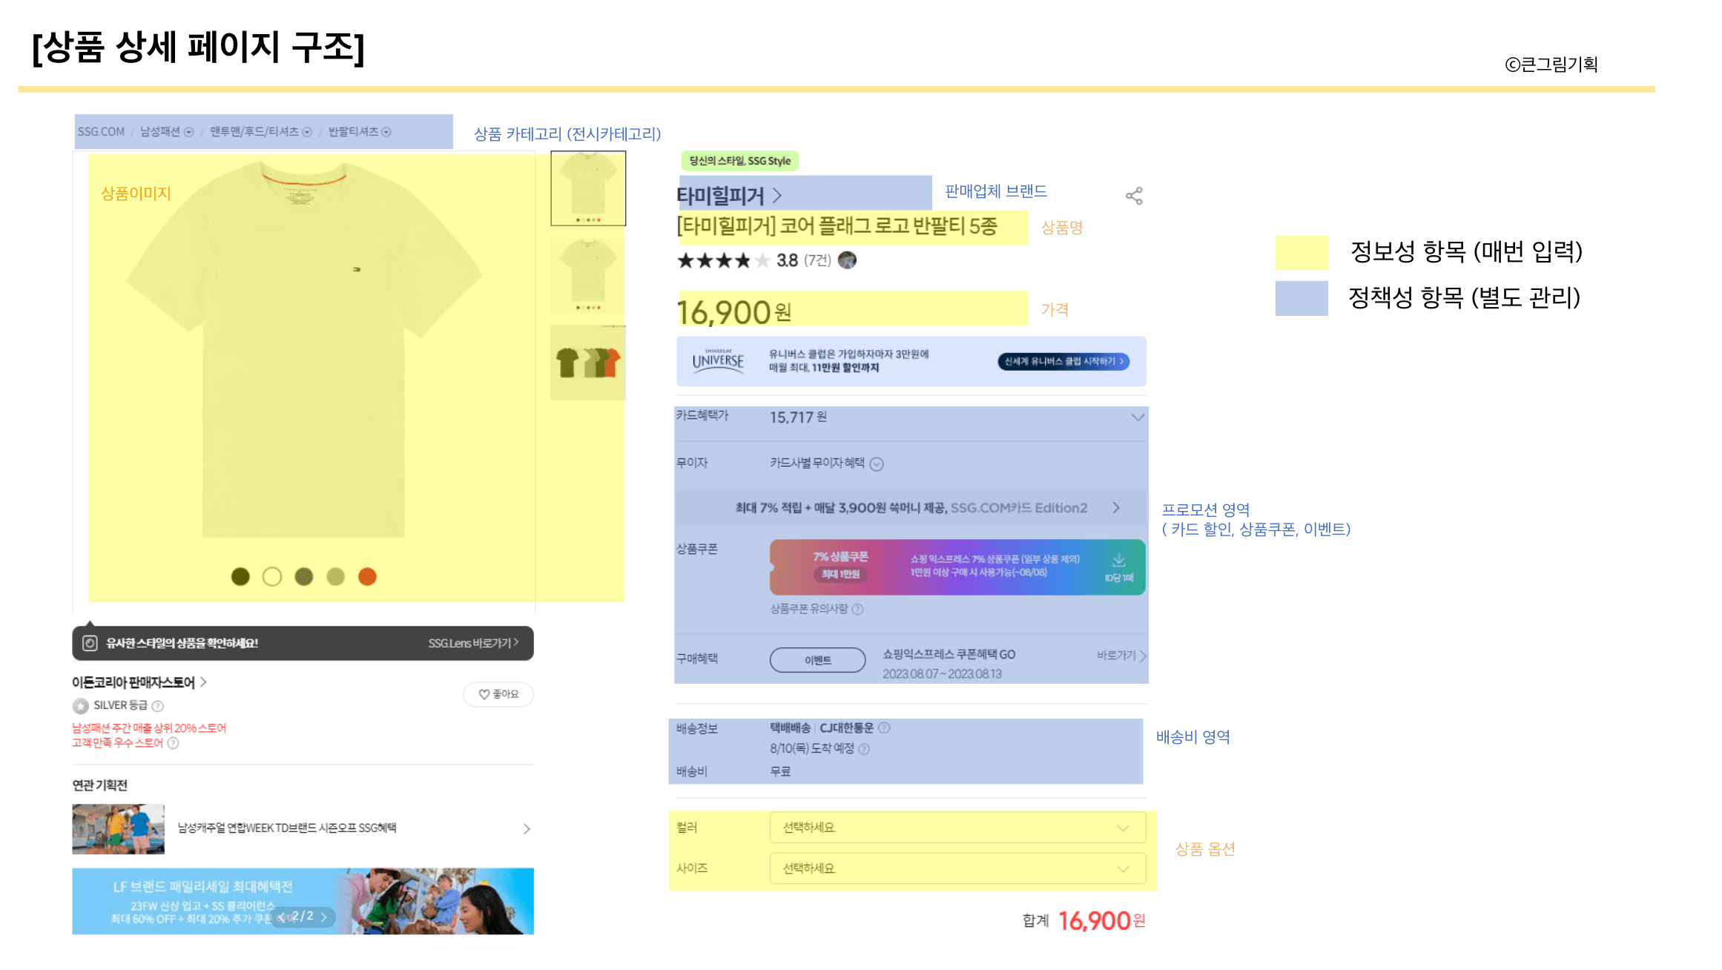Viewport: 1722px width, 970px height.
Task: Click the price 16,900원 above the UNIVERSE banner
Action: pos(734,311)
